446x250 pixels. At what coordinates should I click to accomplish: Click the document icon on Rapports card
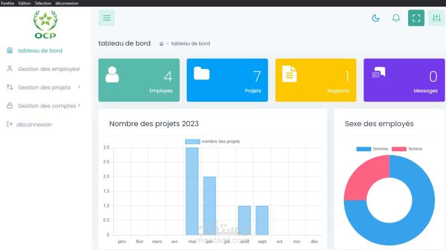point(289,74)
